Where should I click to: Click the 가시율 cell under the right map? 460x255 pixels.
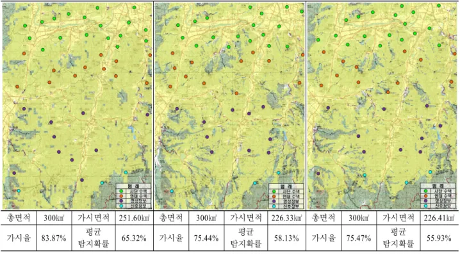(x=323, y=238)
